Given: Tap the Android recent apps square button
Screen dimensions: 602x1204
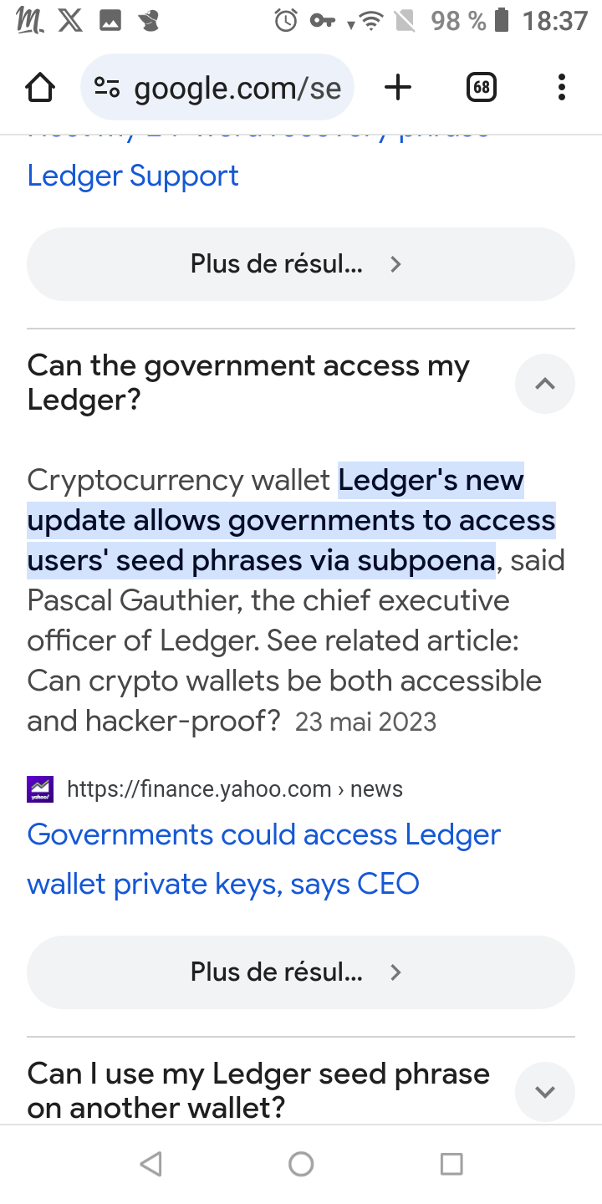Looking at the screenshot, I should tap(451, 1163).
